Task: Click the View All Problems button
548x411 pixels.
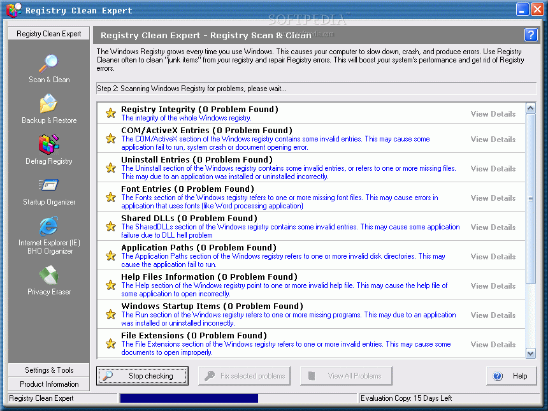Action: click(346, 376)
